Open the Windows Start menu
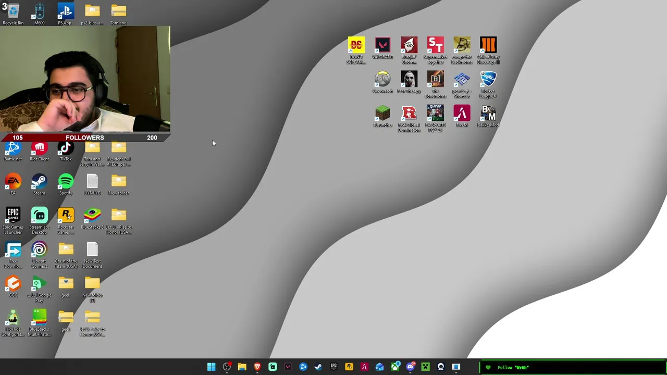Image resolution: width=667 pixels, height=375 pixels. [212, 367]
